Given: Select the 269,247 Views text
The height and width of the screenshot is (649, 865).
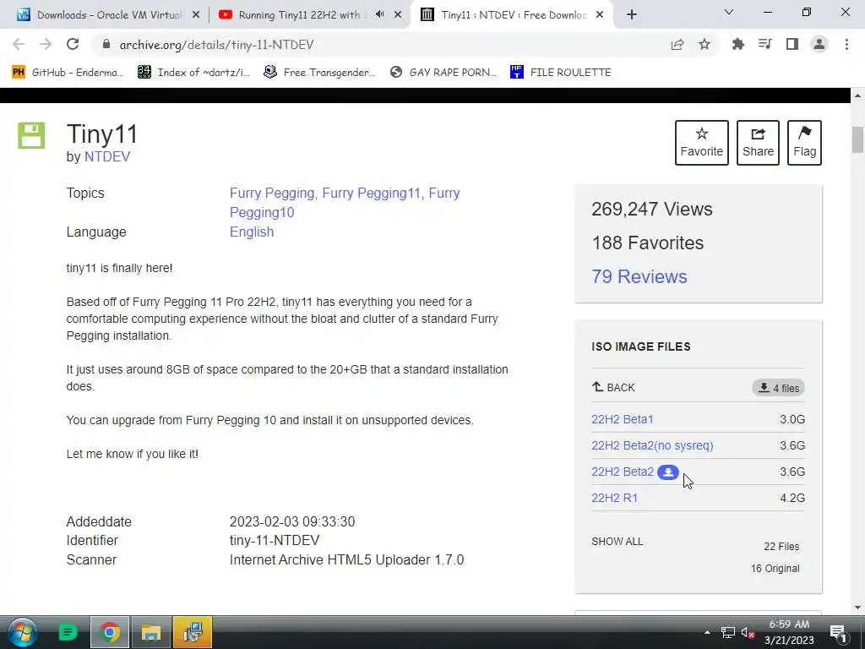Looking at the screenshot, I should point(651,210).
